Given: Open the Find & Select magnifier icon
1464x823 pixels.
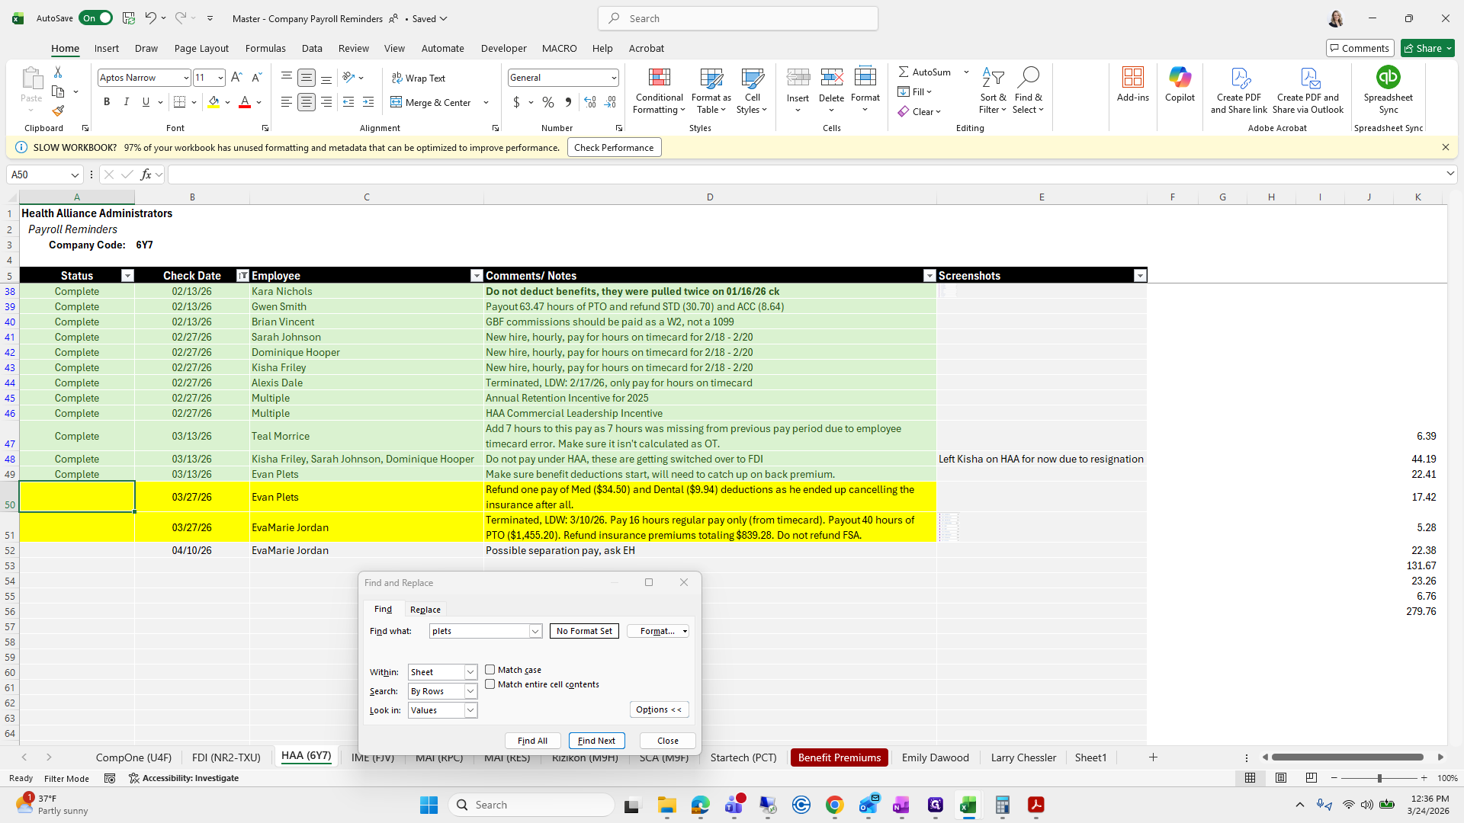Looking at the screenshot, I should (x=1028, y=78).
